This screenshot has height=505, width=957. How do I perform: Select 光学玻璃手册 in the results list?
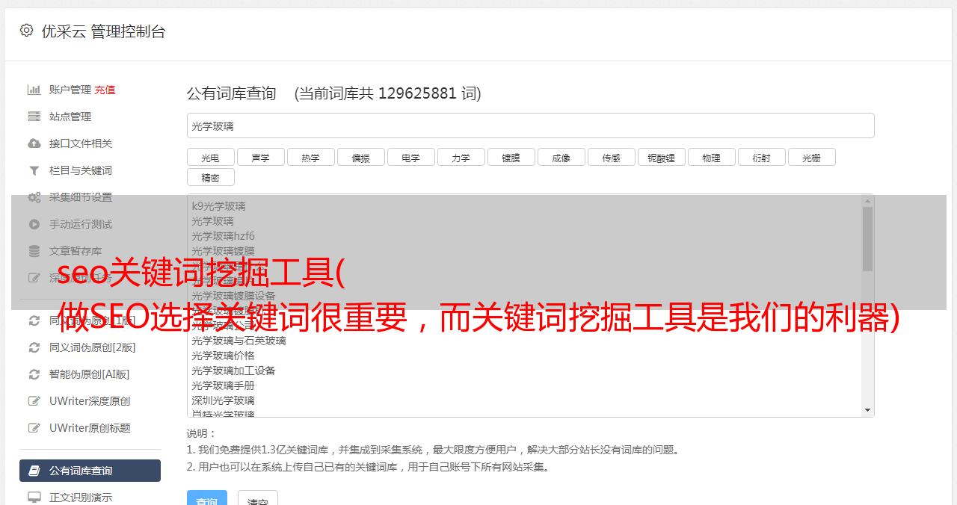(223, 385)
